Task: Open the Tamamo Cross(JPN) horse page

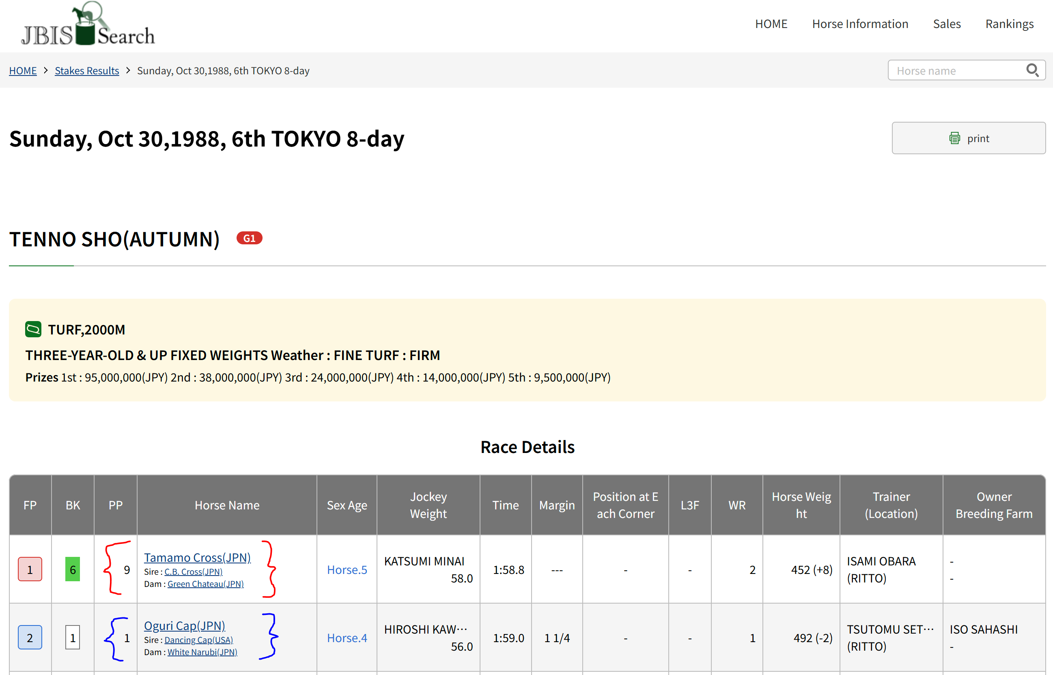Action: coord(197,557)
